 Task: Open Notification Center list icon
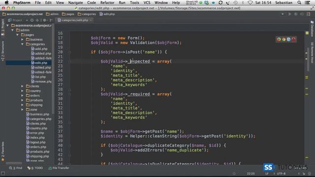307,2
